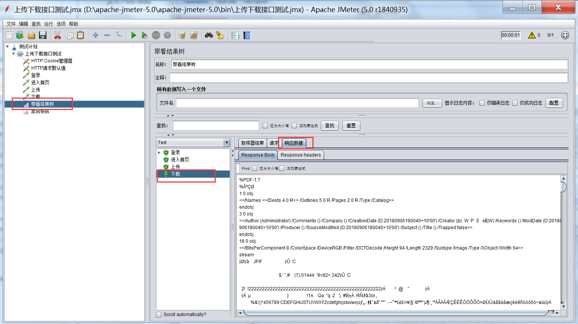Open the 文件 menu
This screenshot has width=578, height=324.
coord(11,24)
